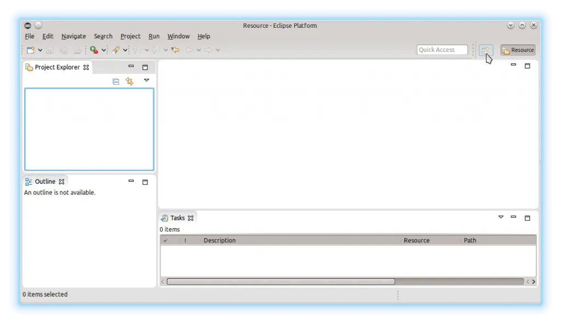Click the External Tools run icon
The image size is (561, 324).
pos(94,50)
